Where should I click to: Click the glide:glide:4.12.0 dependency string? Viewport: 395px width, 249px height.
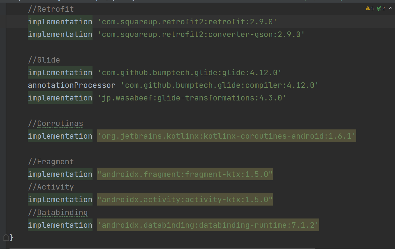[x=189, y=73]
